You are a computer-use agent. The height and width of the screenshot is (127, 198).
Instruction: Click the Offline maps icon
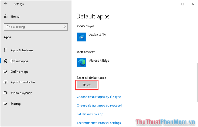coord(6,72)
